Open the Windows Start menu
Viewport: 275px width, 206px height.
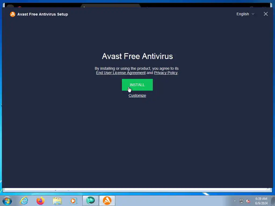click(x=7, y=201)
